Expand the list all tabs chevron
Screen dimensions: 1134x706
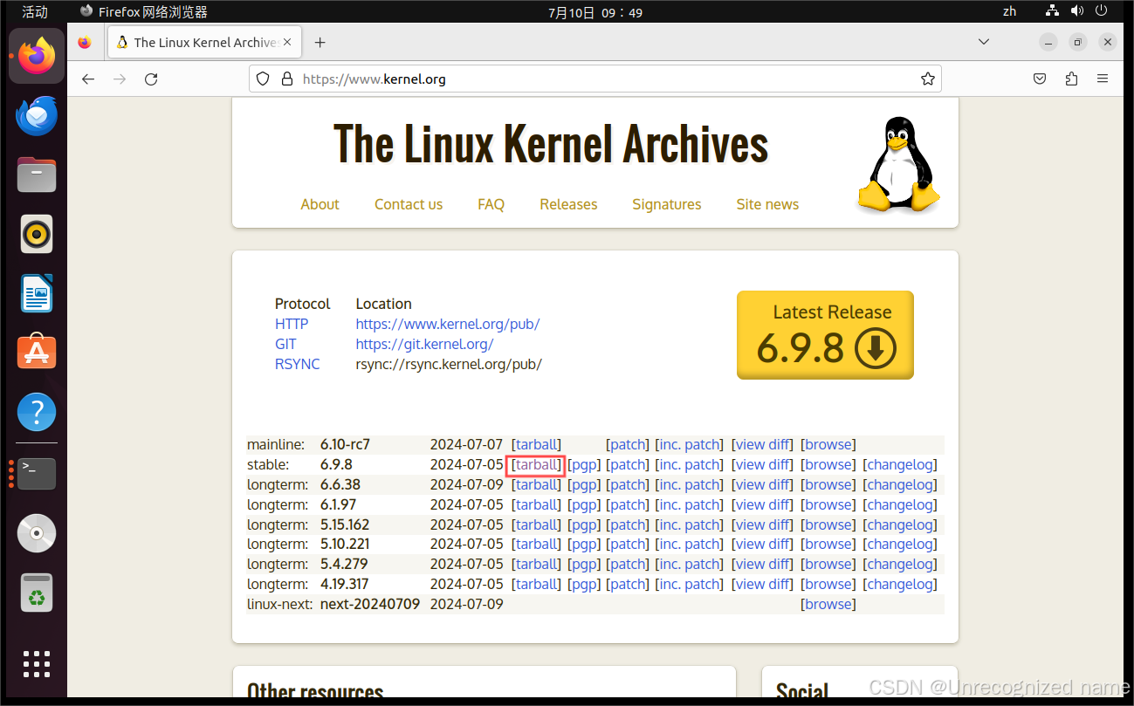pyautogui.click(x=984, y=42)
